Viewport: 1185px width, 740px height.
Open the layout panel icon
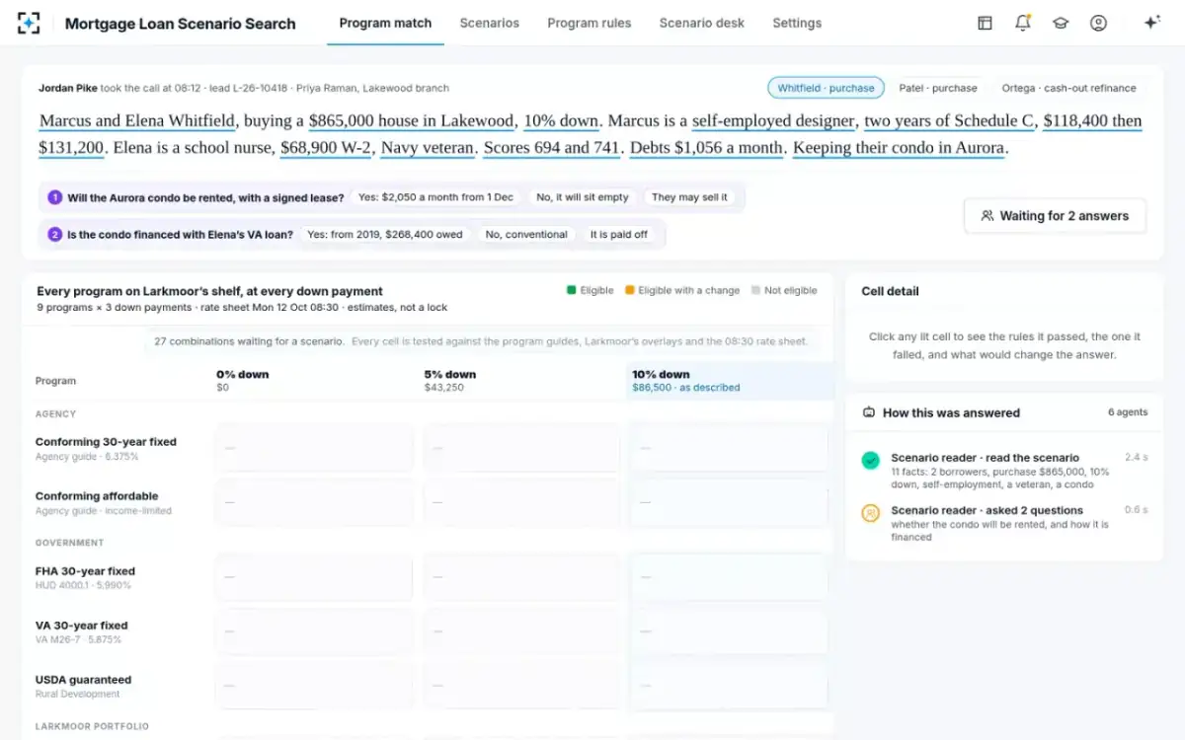tap(985, 23)
